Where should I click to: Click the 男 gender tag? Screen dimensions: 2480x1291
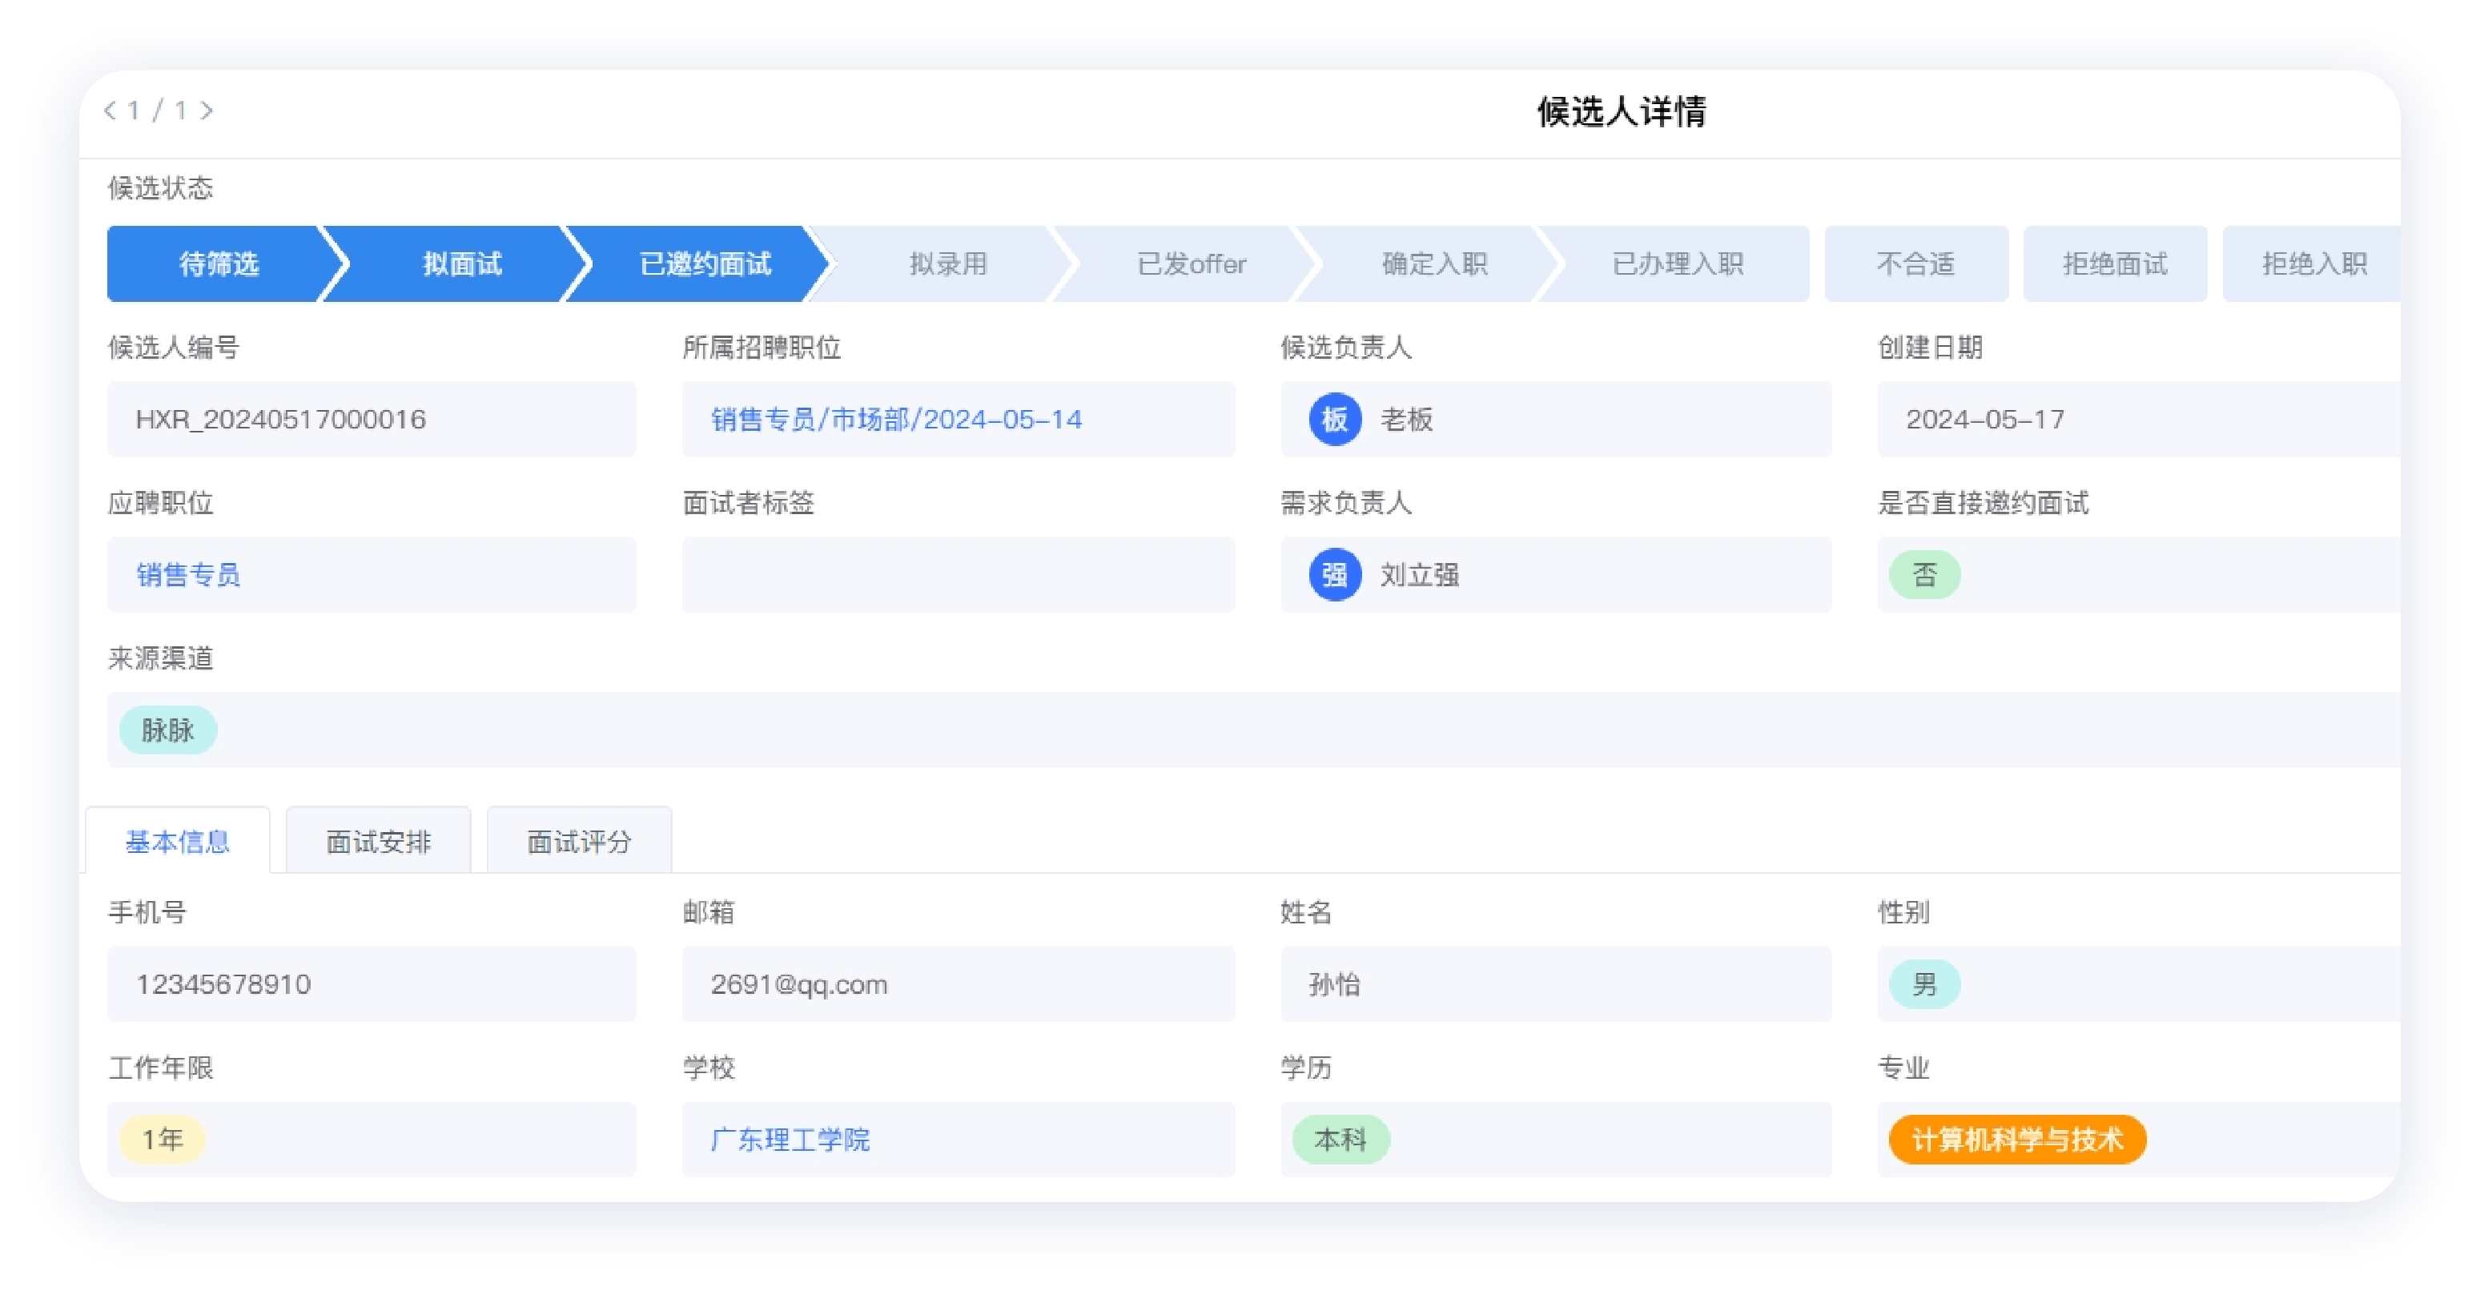pyautogui.click(x=1924, y=984)
